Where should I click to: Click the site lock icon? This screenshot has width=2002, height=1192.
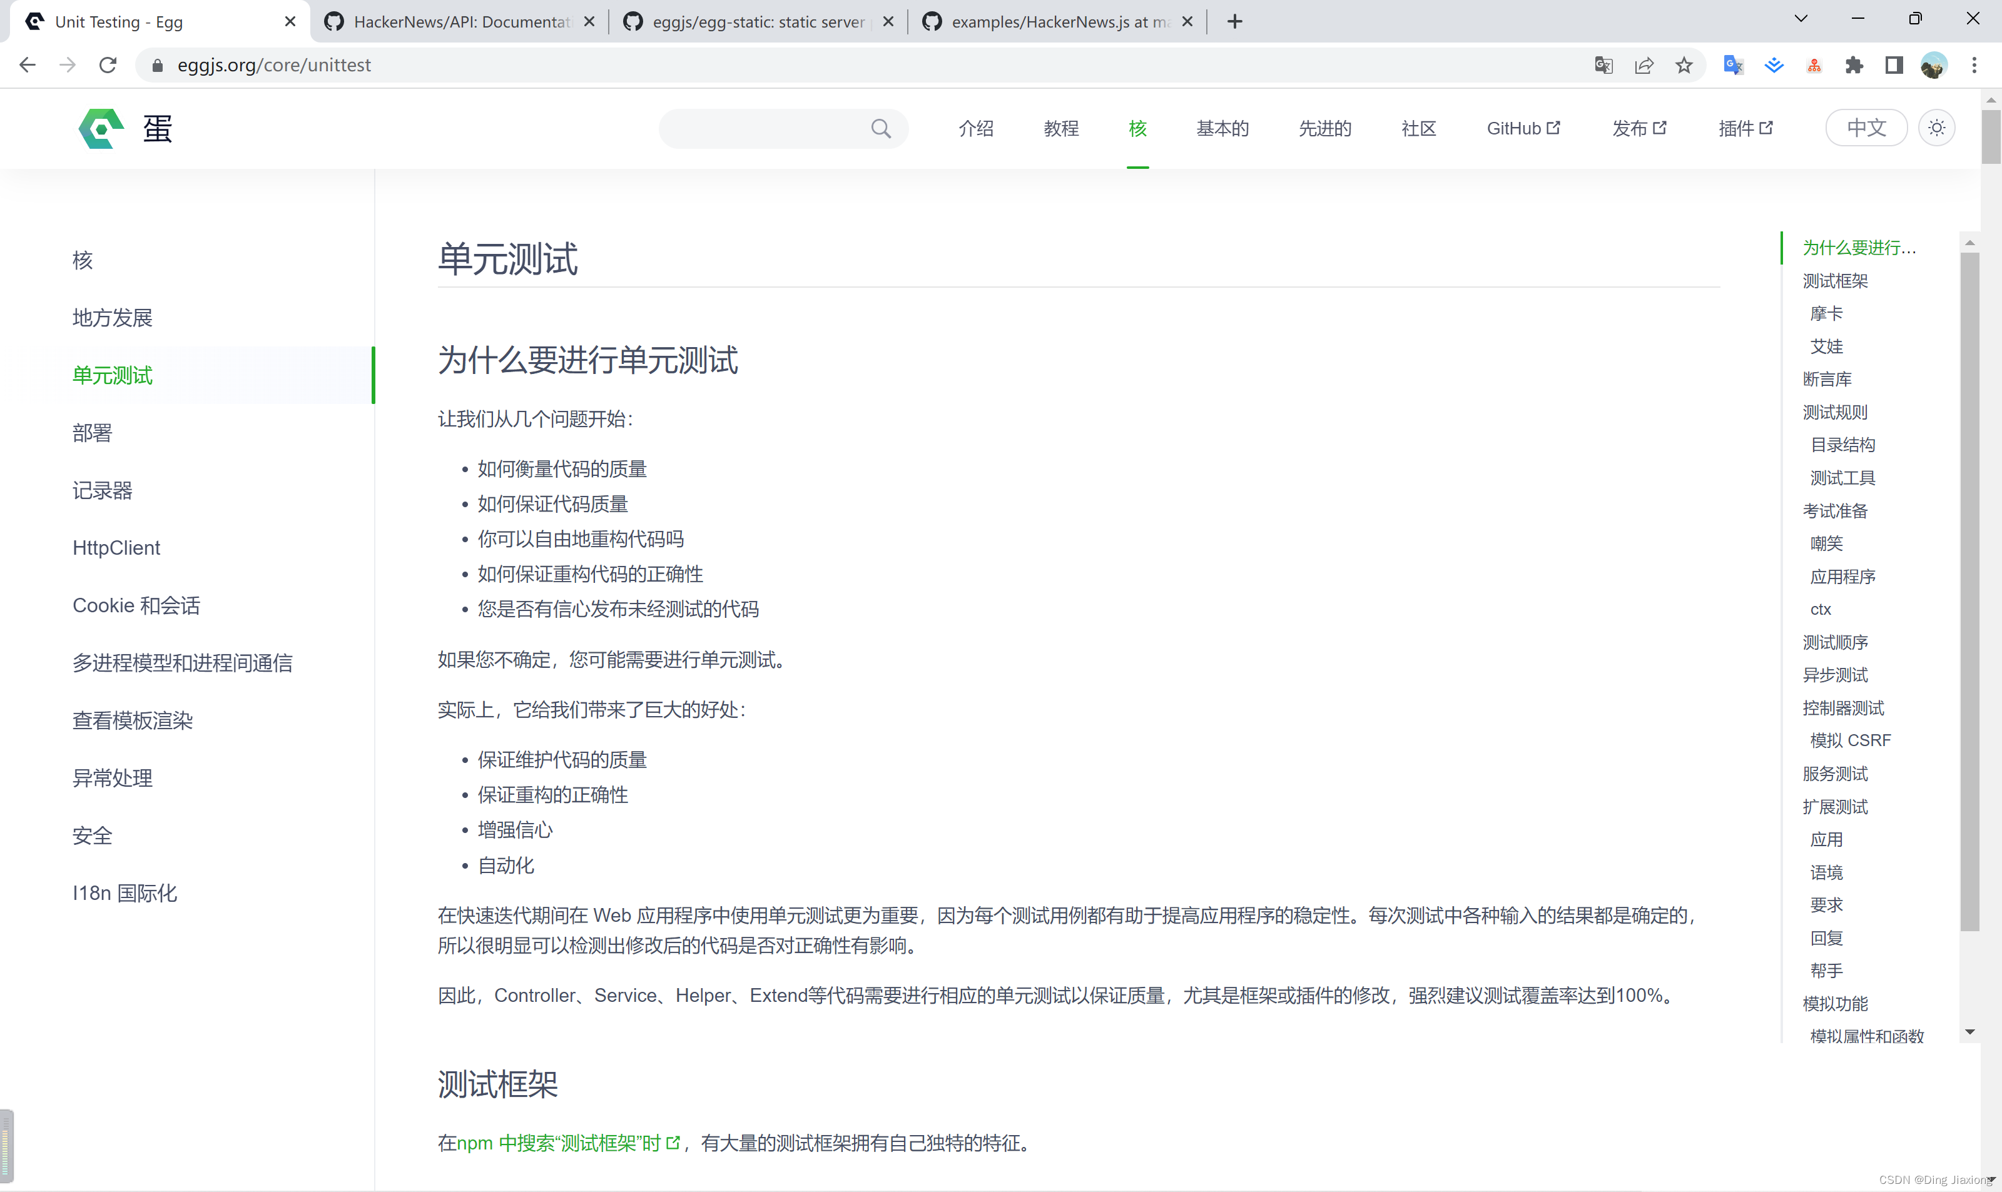coord(158,65)
